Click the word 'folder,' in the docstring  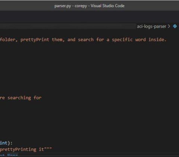(x=9, y=40)
